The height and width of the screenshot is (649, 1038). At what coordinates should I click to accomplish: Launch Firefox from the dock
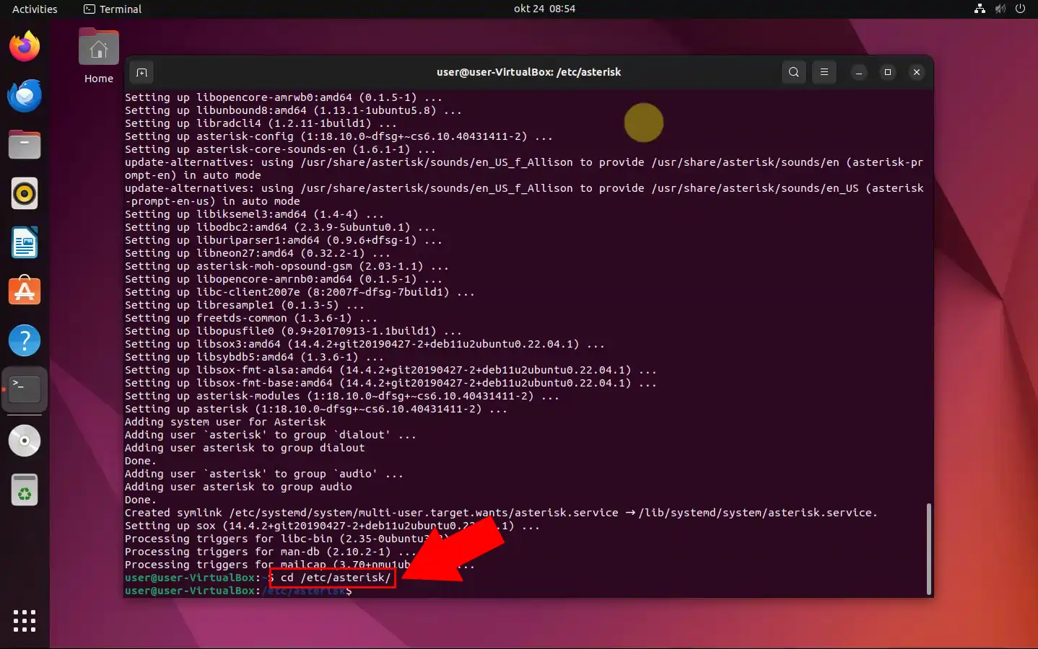pos(25,47)
